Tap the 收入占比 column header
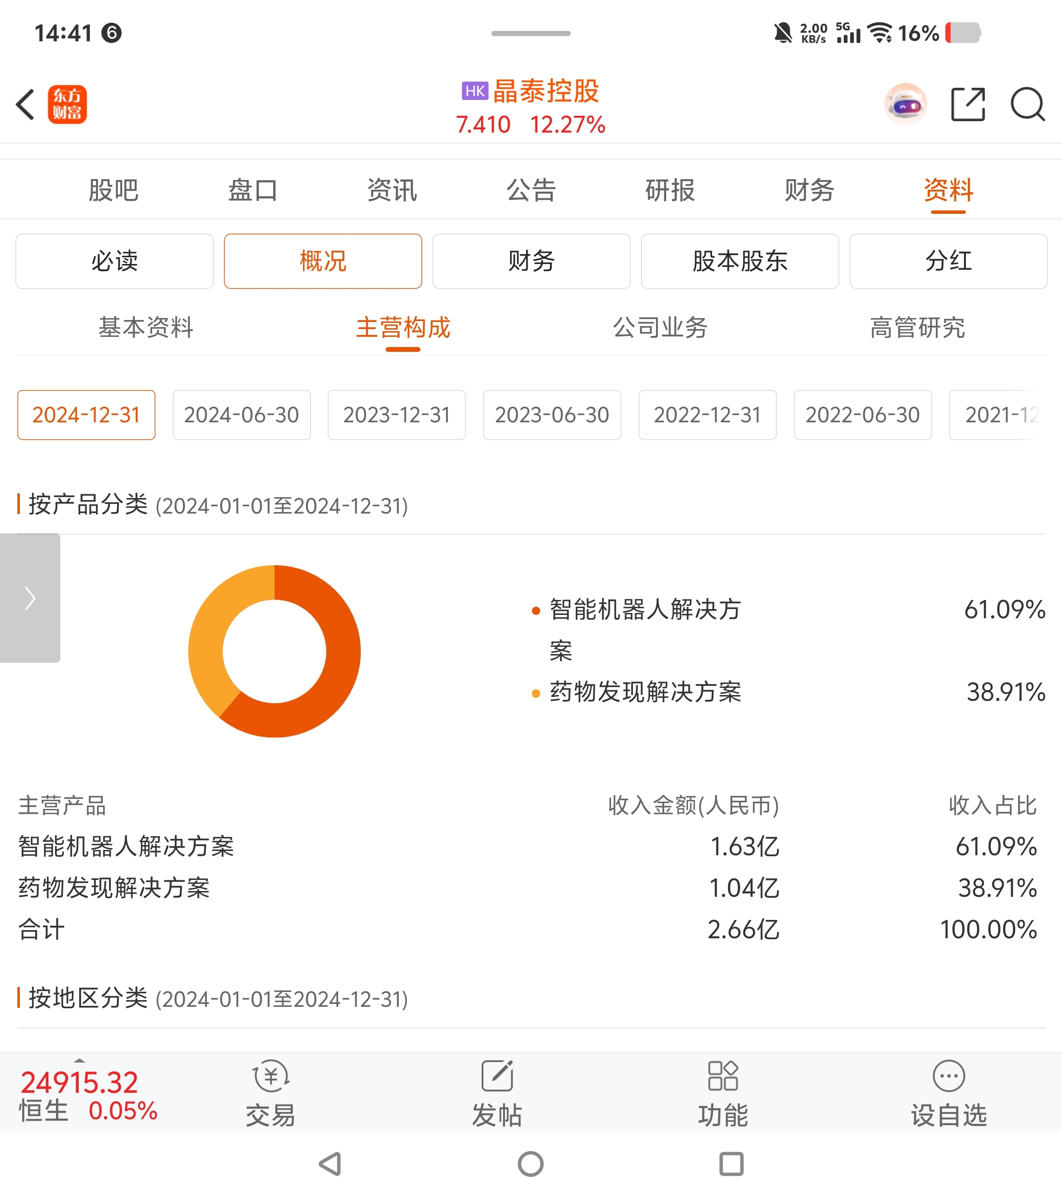Viewport: 1062px width, 1197px height. point(993,806)
